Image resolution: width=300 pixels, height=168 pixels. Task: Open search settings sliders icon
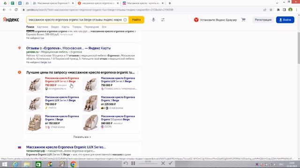(163, 20)
